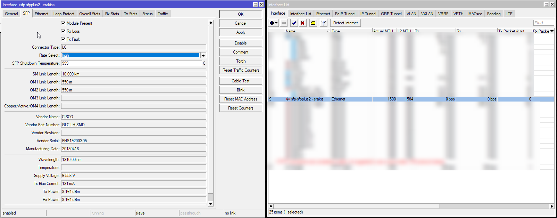The image size is (557, 218).
Task: Click Reset MAC Address button
Action: point(241,99)
